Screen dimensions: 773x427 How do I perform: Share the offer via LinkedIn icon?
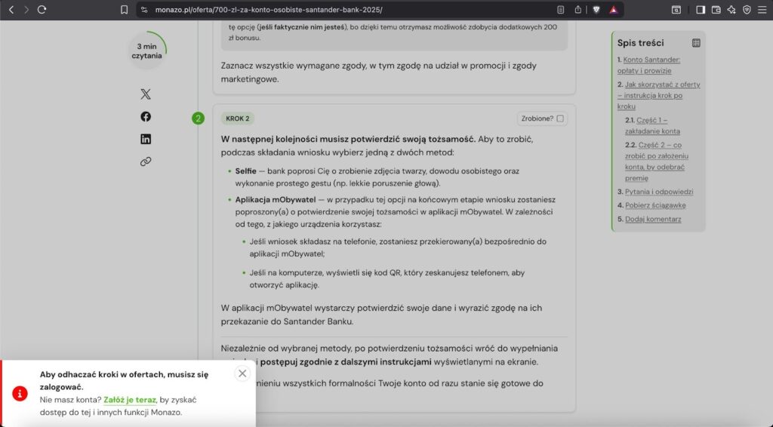coord(146,139)
